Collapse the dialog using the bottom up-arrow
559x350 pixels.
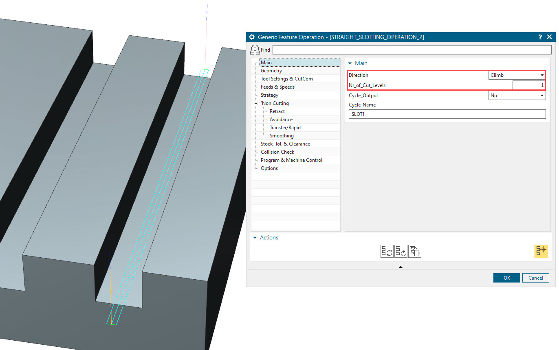tap(401, 267)
